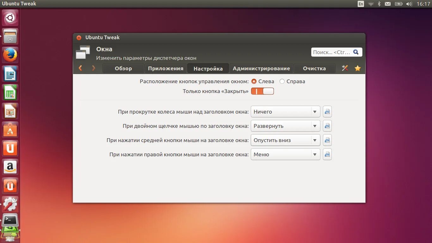432x243 pixels.
Task: Open the battery indicator
Action: [x=398, y=4]
